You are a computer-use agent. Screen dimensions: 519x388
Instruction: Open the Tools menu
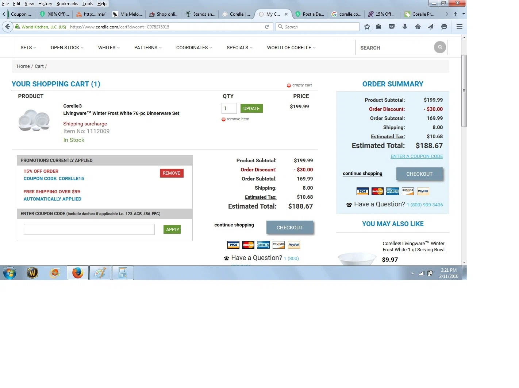coord(88,3)
